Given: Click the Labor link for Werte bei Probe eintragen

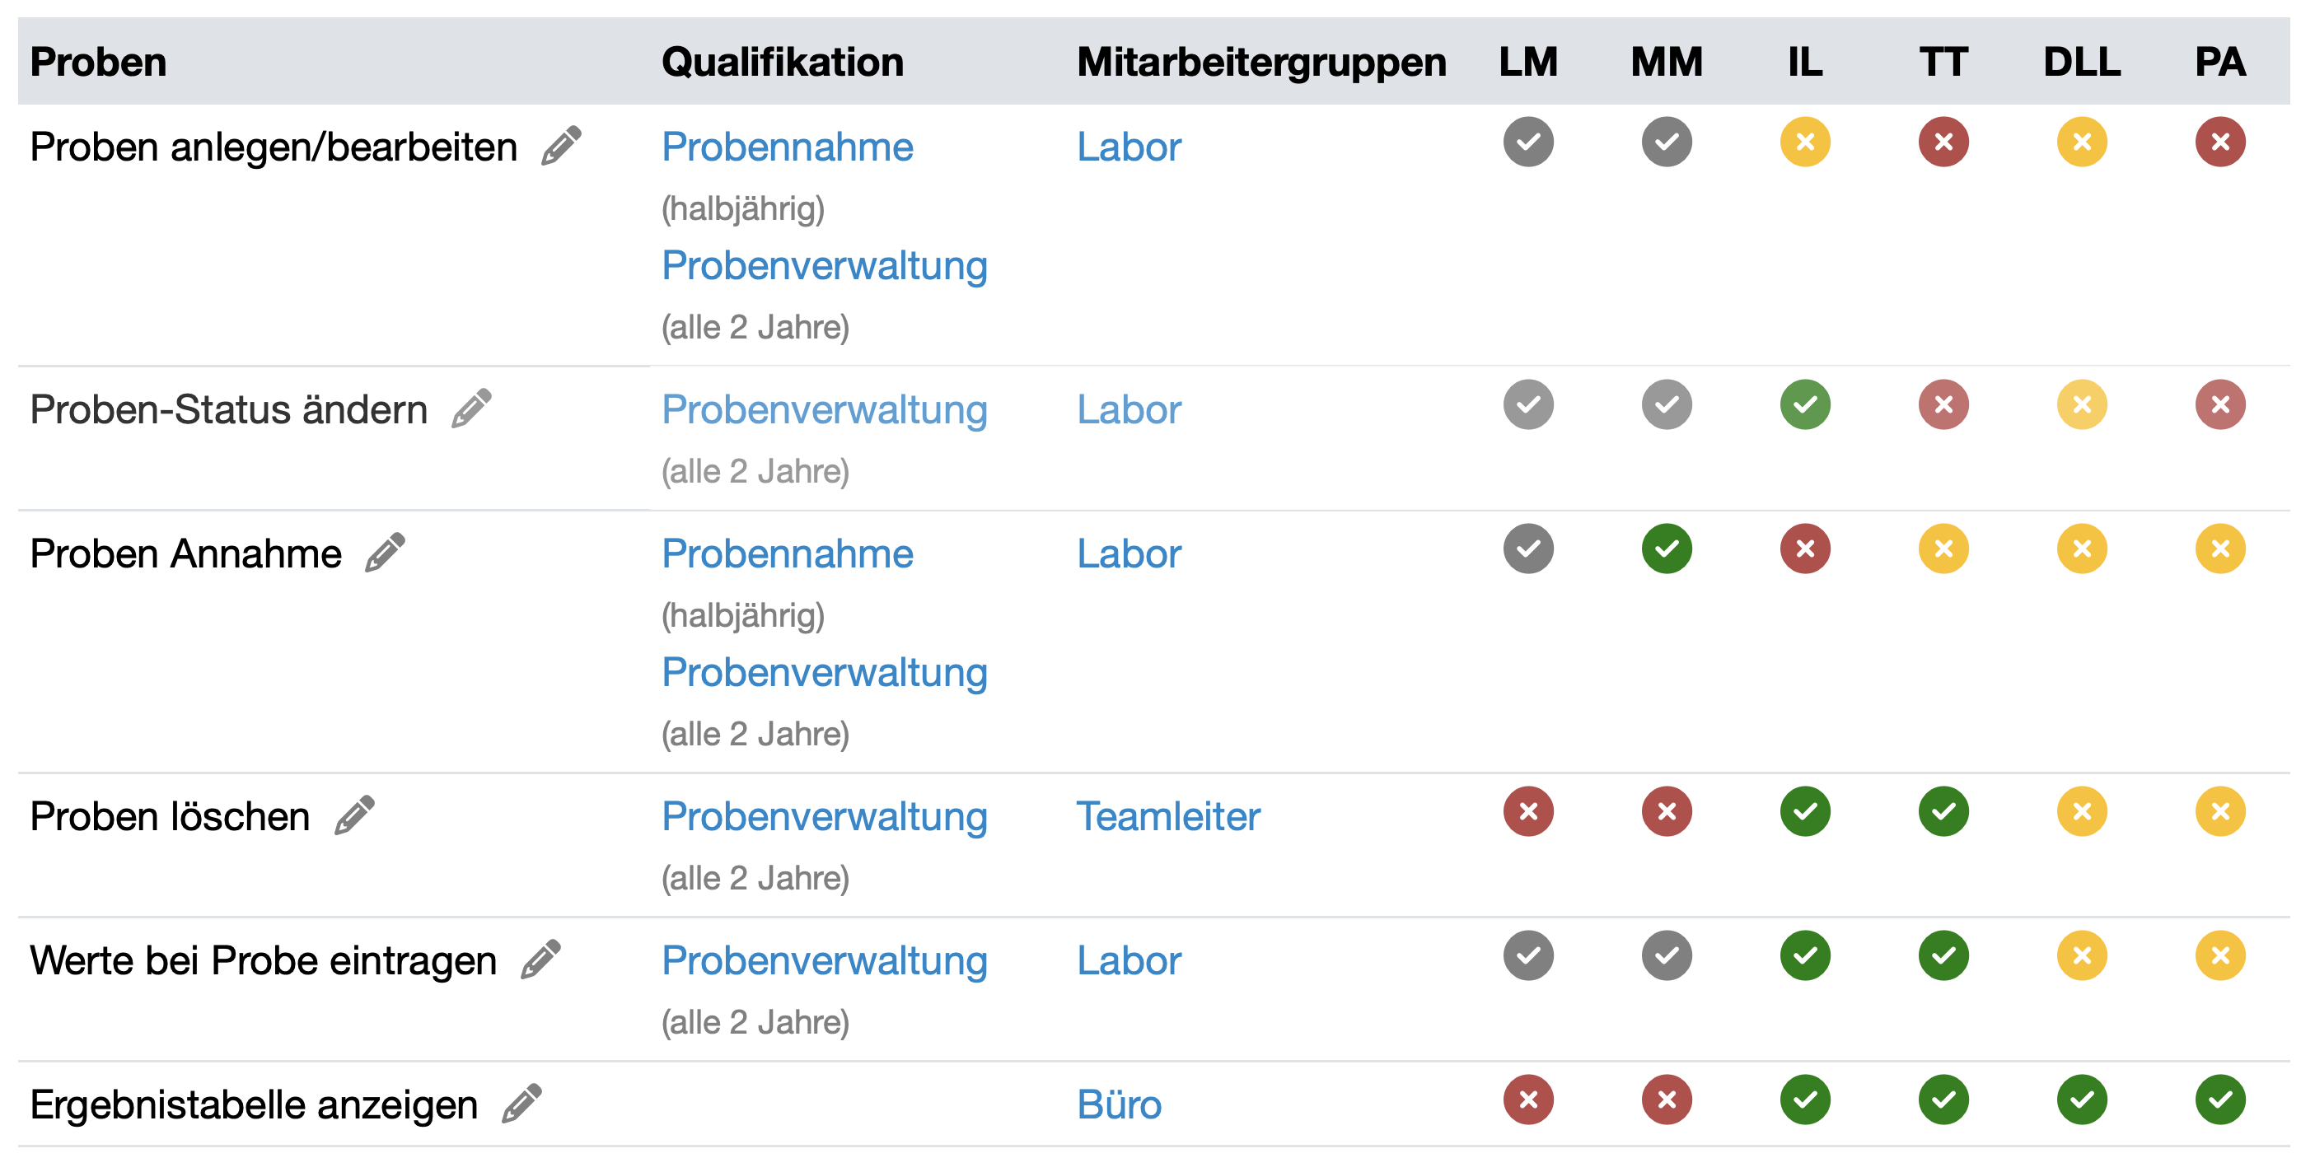Looking at the screenshot, I should coord(1129,960).
